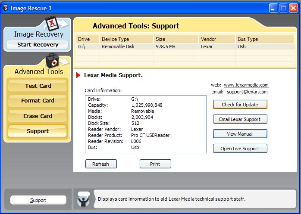Click the Vendor column header
This screenshot has width=301, height=214.
[x=217, y=39]
